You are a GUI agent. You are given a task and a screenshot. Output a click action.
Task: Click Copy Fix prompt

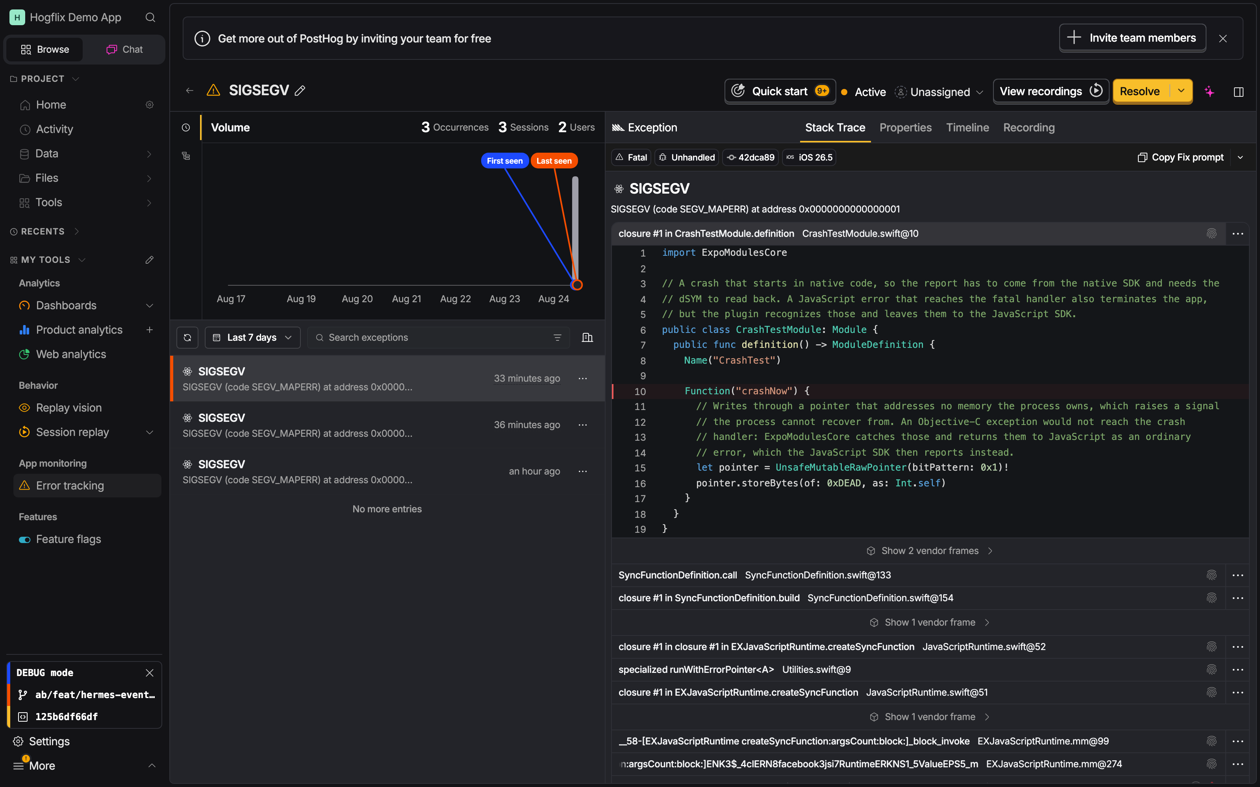click(1180, 157)
